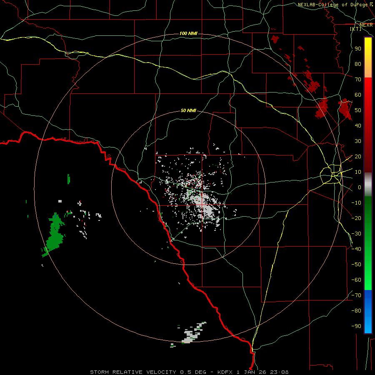Click the -70 value on velocity scale
375x375 pixels.
pyautogui.click(x=356, y=295)
